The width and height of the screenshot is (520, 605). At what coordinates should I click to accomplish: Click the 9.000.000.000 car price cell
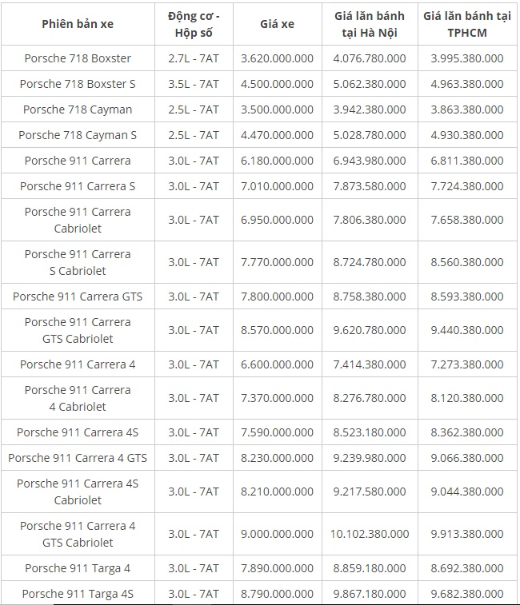coord(277,534)
